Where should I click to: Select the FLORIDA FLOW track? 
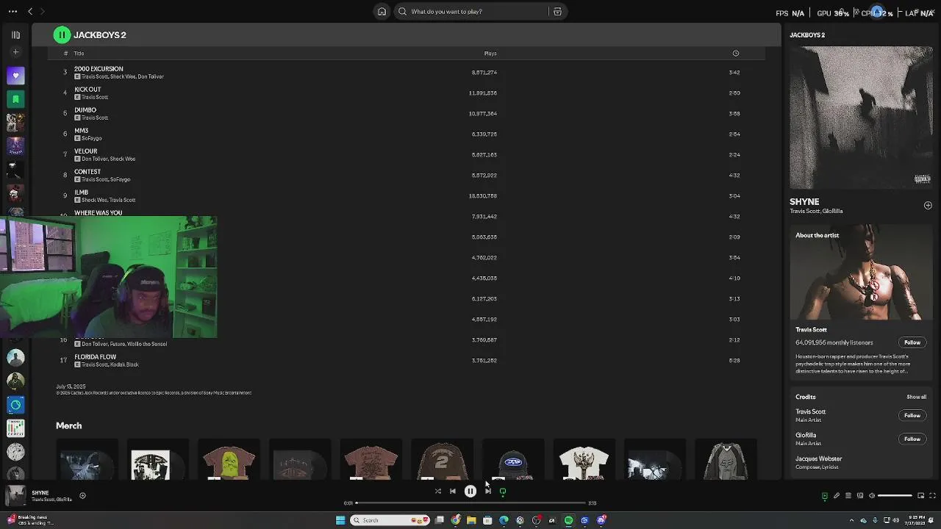[x=408, y=361]
